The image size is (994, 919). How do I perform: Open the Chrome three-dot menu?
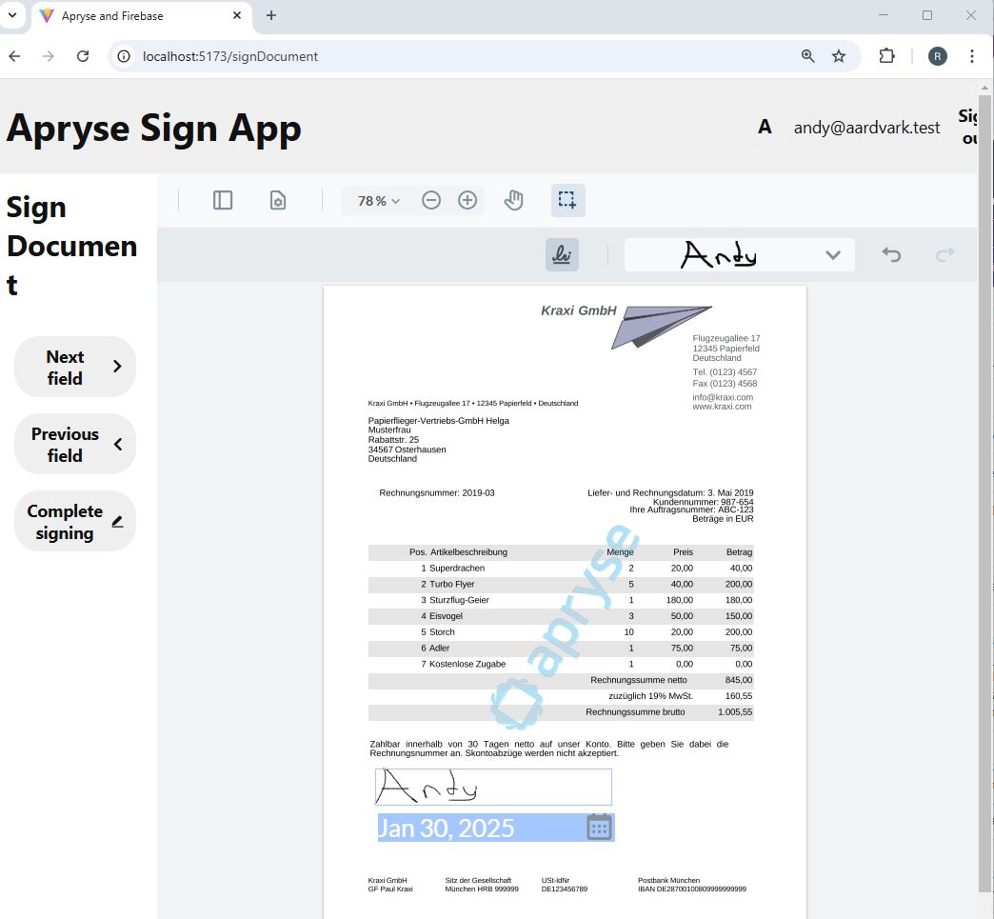[x=971, y=56]
